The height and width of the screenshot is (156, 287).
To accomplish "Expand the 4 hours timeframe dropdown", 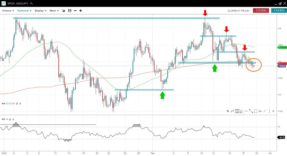I will click(x=8, y=11).
